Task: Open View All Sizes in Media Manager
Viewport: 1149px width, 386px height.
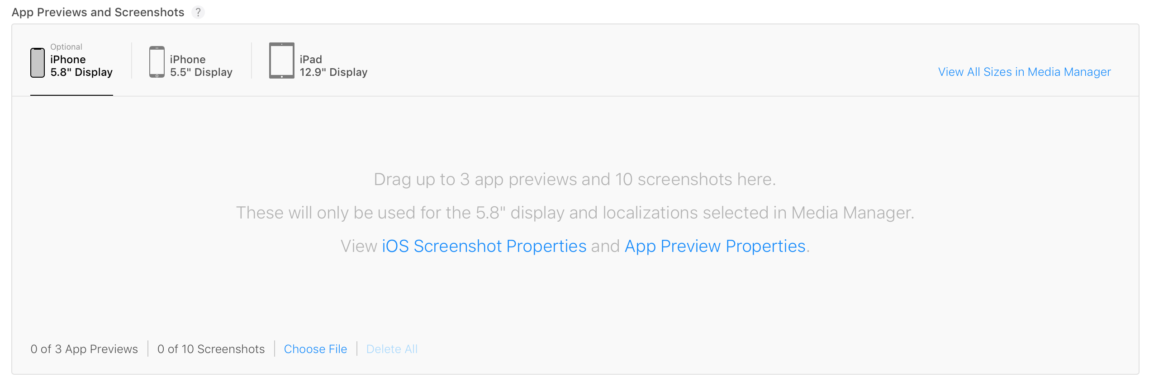Action: coord(1024,72)
